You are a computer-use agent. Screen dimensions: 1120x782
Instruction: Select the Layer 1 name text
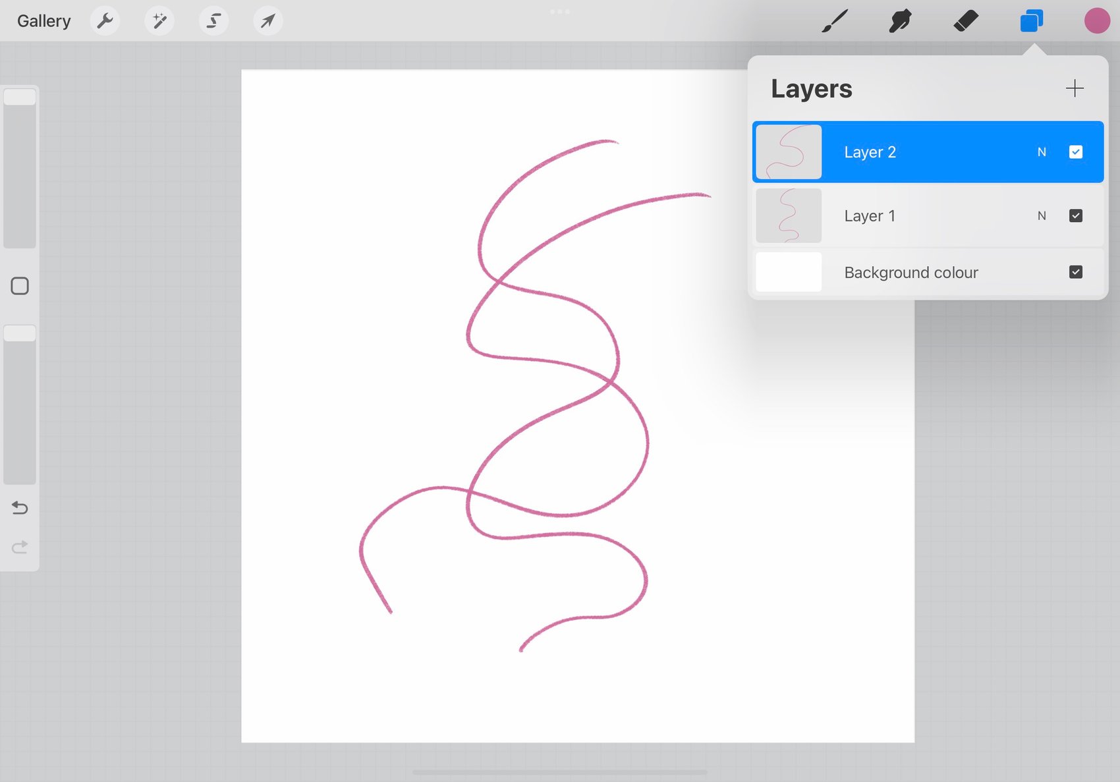[870, 216]
